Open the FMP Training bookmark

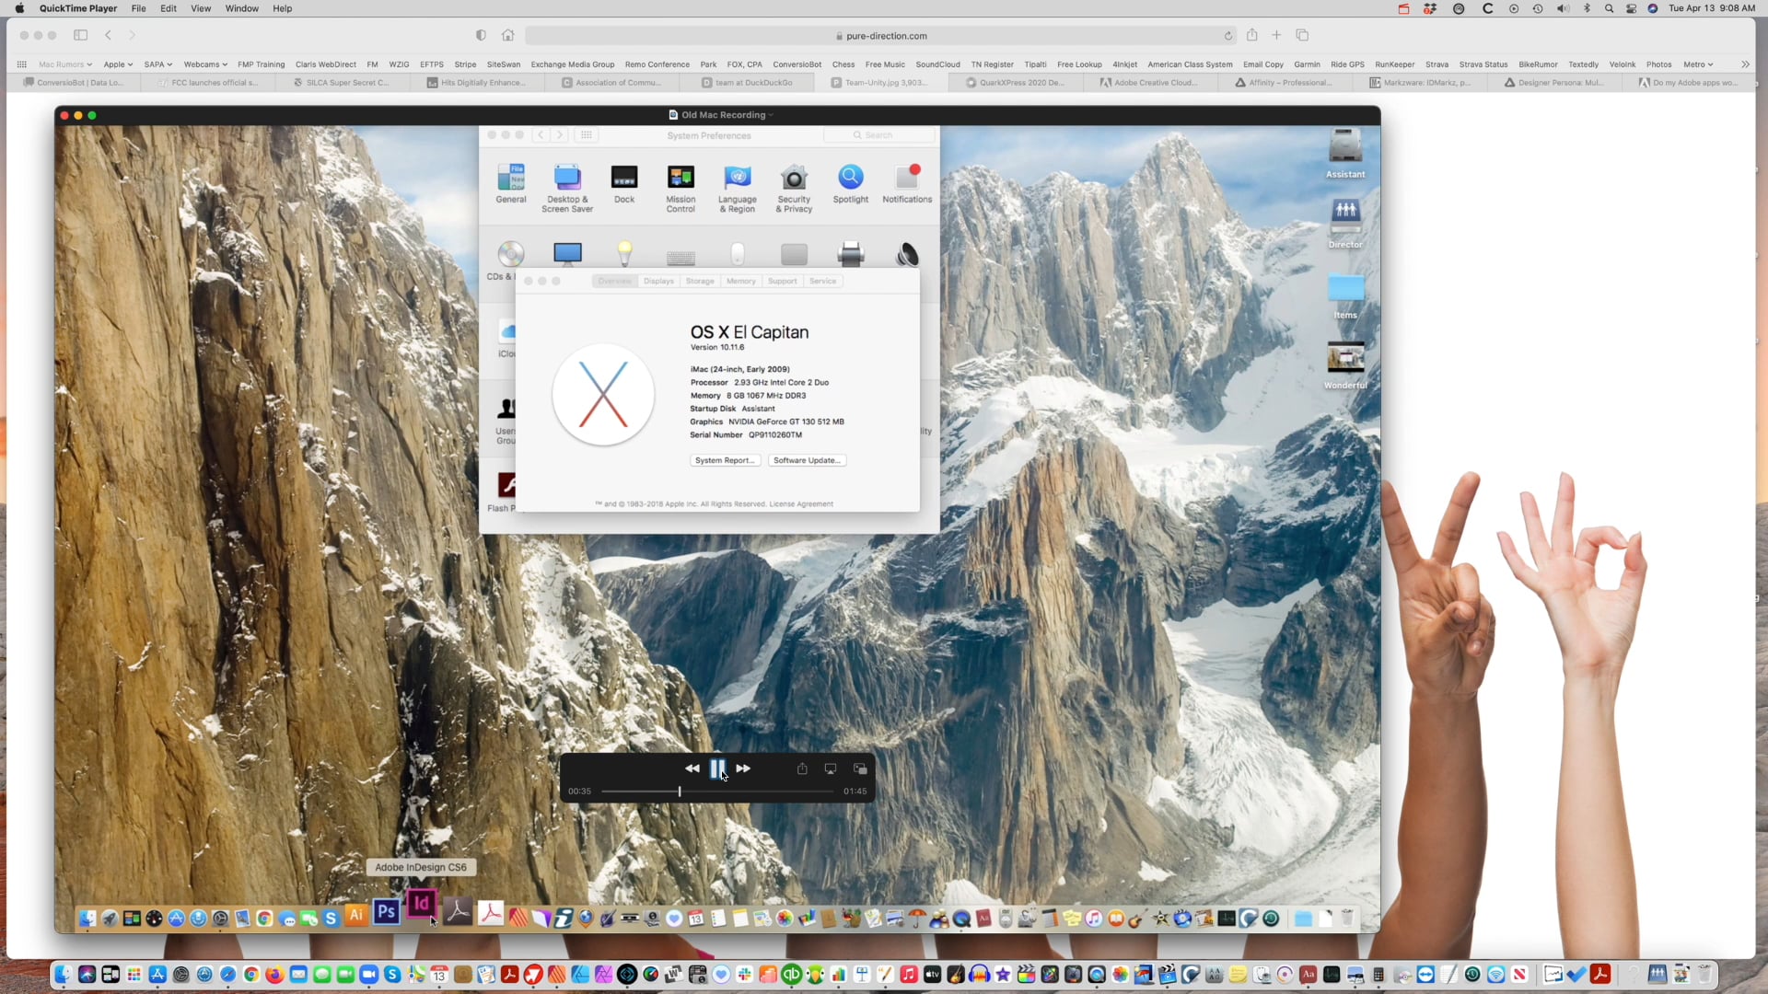(261, 64)
